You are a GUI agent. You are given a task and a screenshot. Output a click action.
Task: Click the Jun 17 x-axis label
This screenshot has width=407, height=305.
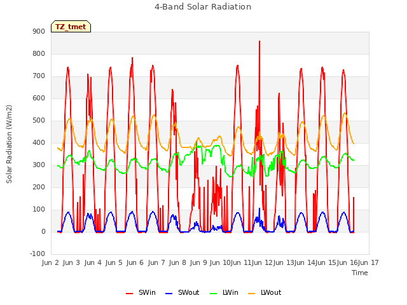click(x=368, y=262)
